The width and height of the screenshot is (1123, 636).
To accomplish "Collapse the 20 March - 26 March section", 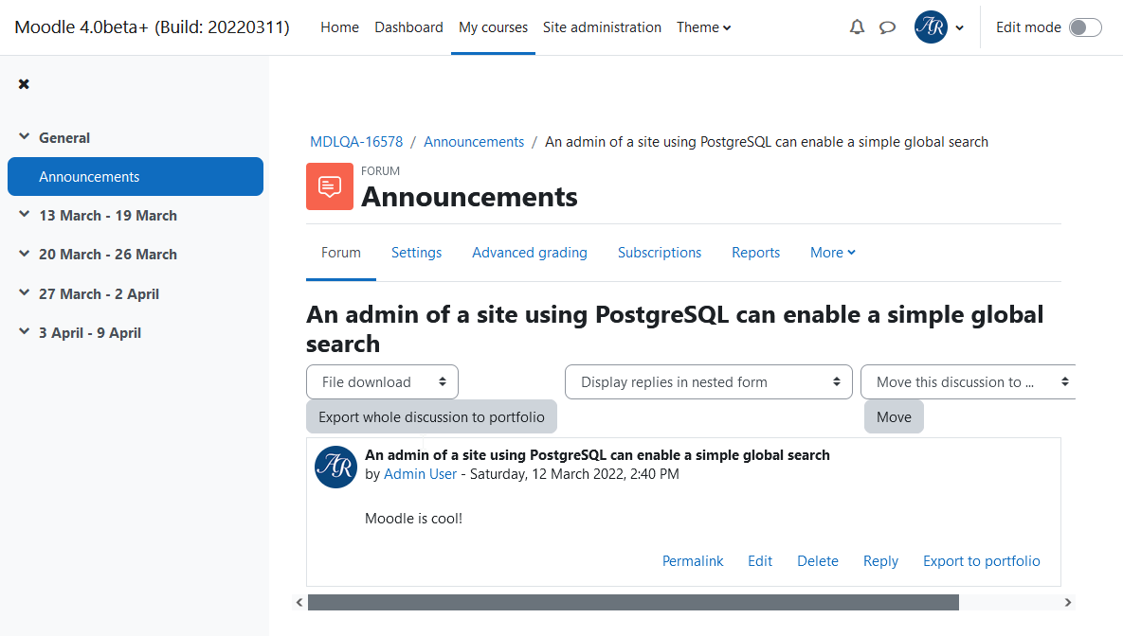I will [x=25, y=254].
